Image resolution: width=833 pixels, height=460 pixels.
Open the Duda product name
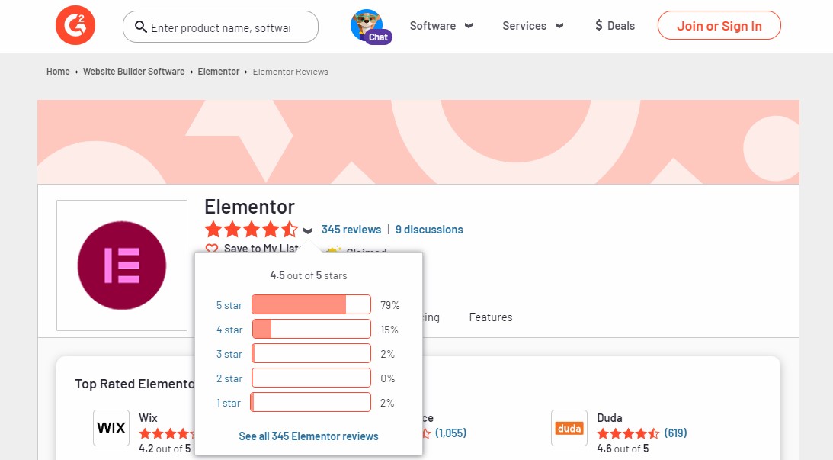(x=610, y=417)
